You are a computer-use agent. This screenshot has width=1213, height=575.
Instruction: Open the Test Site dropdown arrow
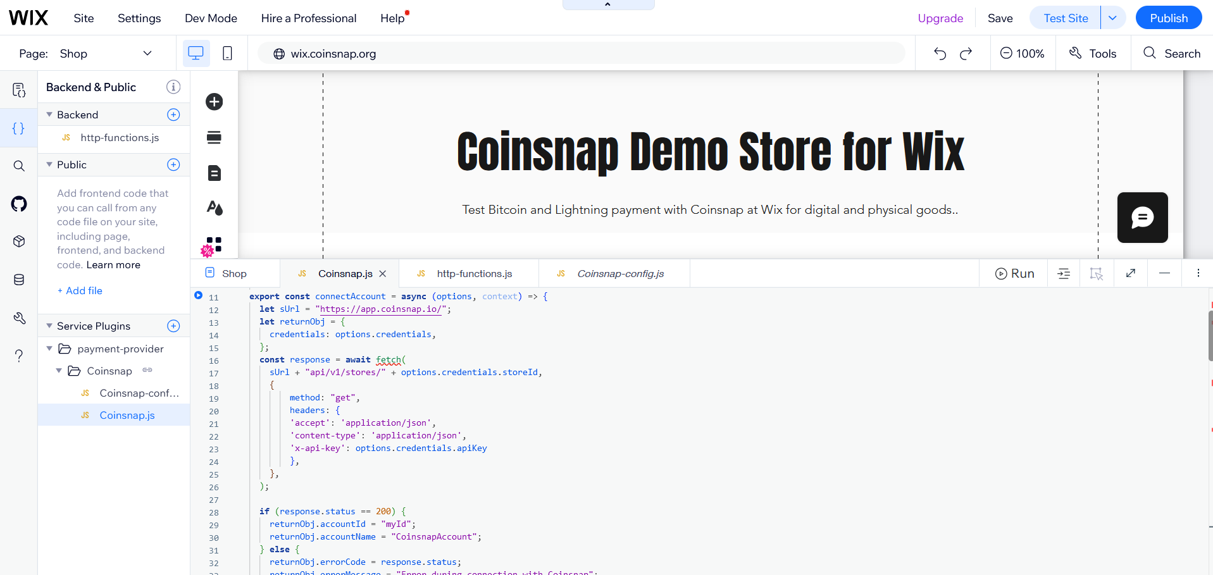click(1112, 17)
